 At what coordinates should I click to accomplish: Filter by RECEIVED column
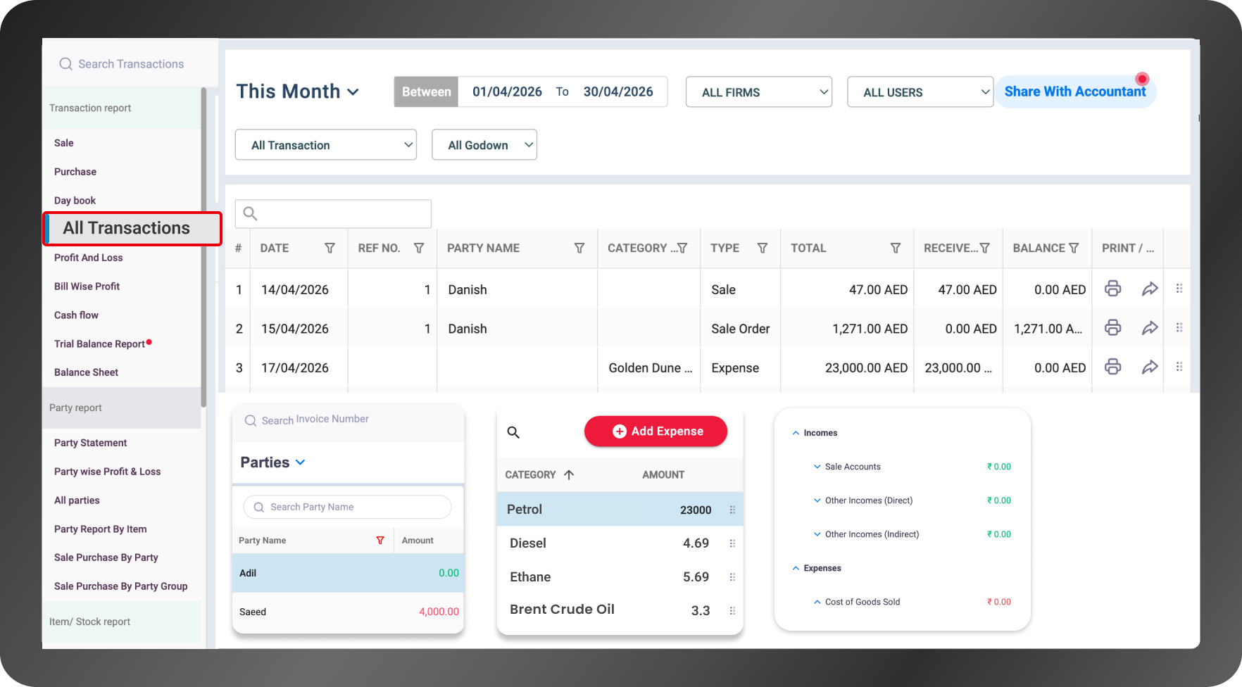tap(985, 248)
